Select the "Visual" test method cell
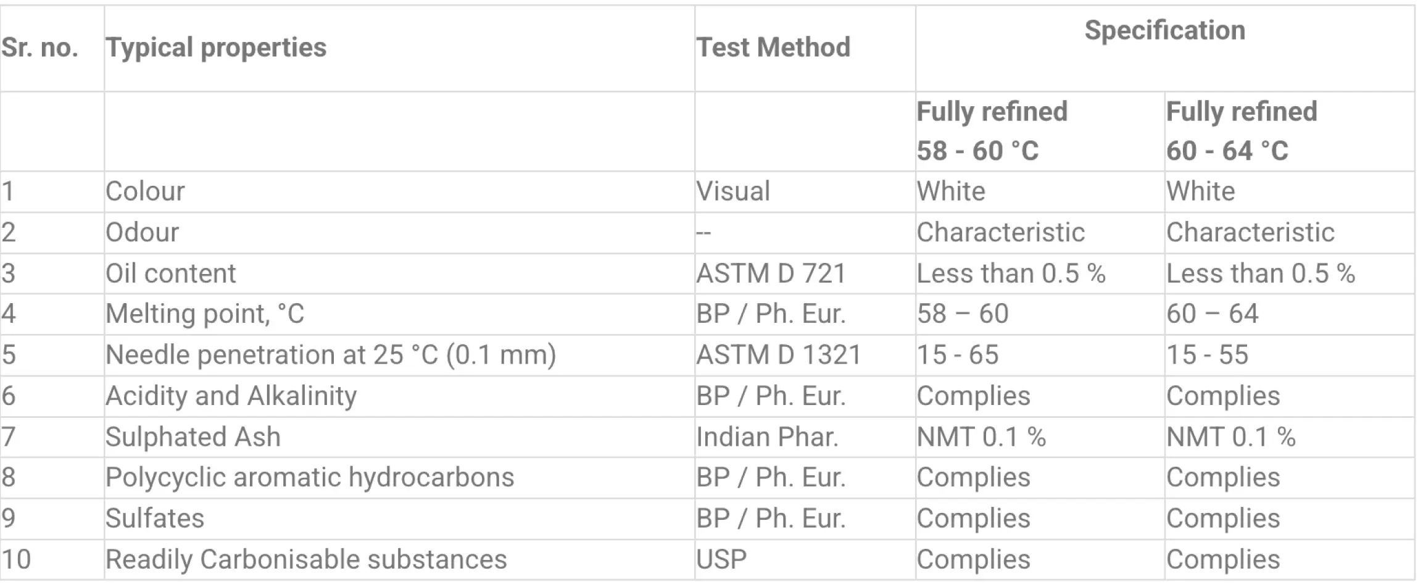This screenshot has height=584, width=1418. click(x=733, y=191)
